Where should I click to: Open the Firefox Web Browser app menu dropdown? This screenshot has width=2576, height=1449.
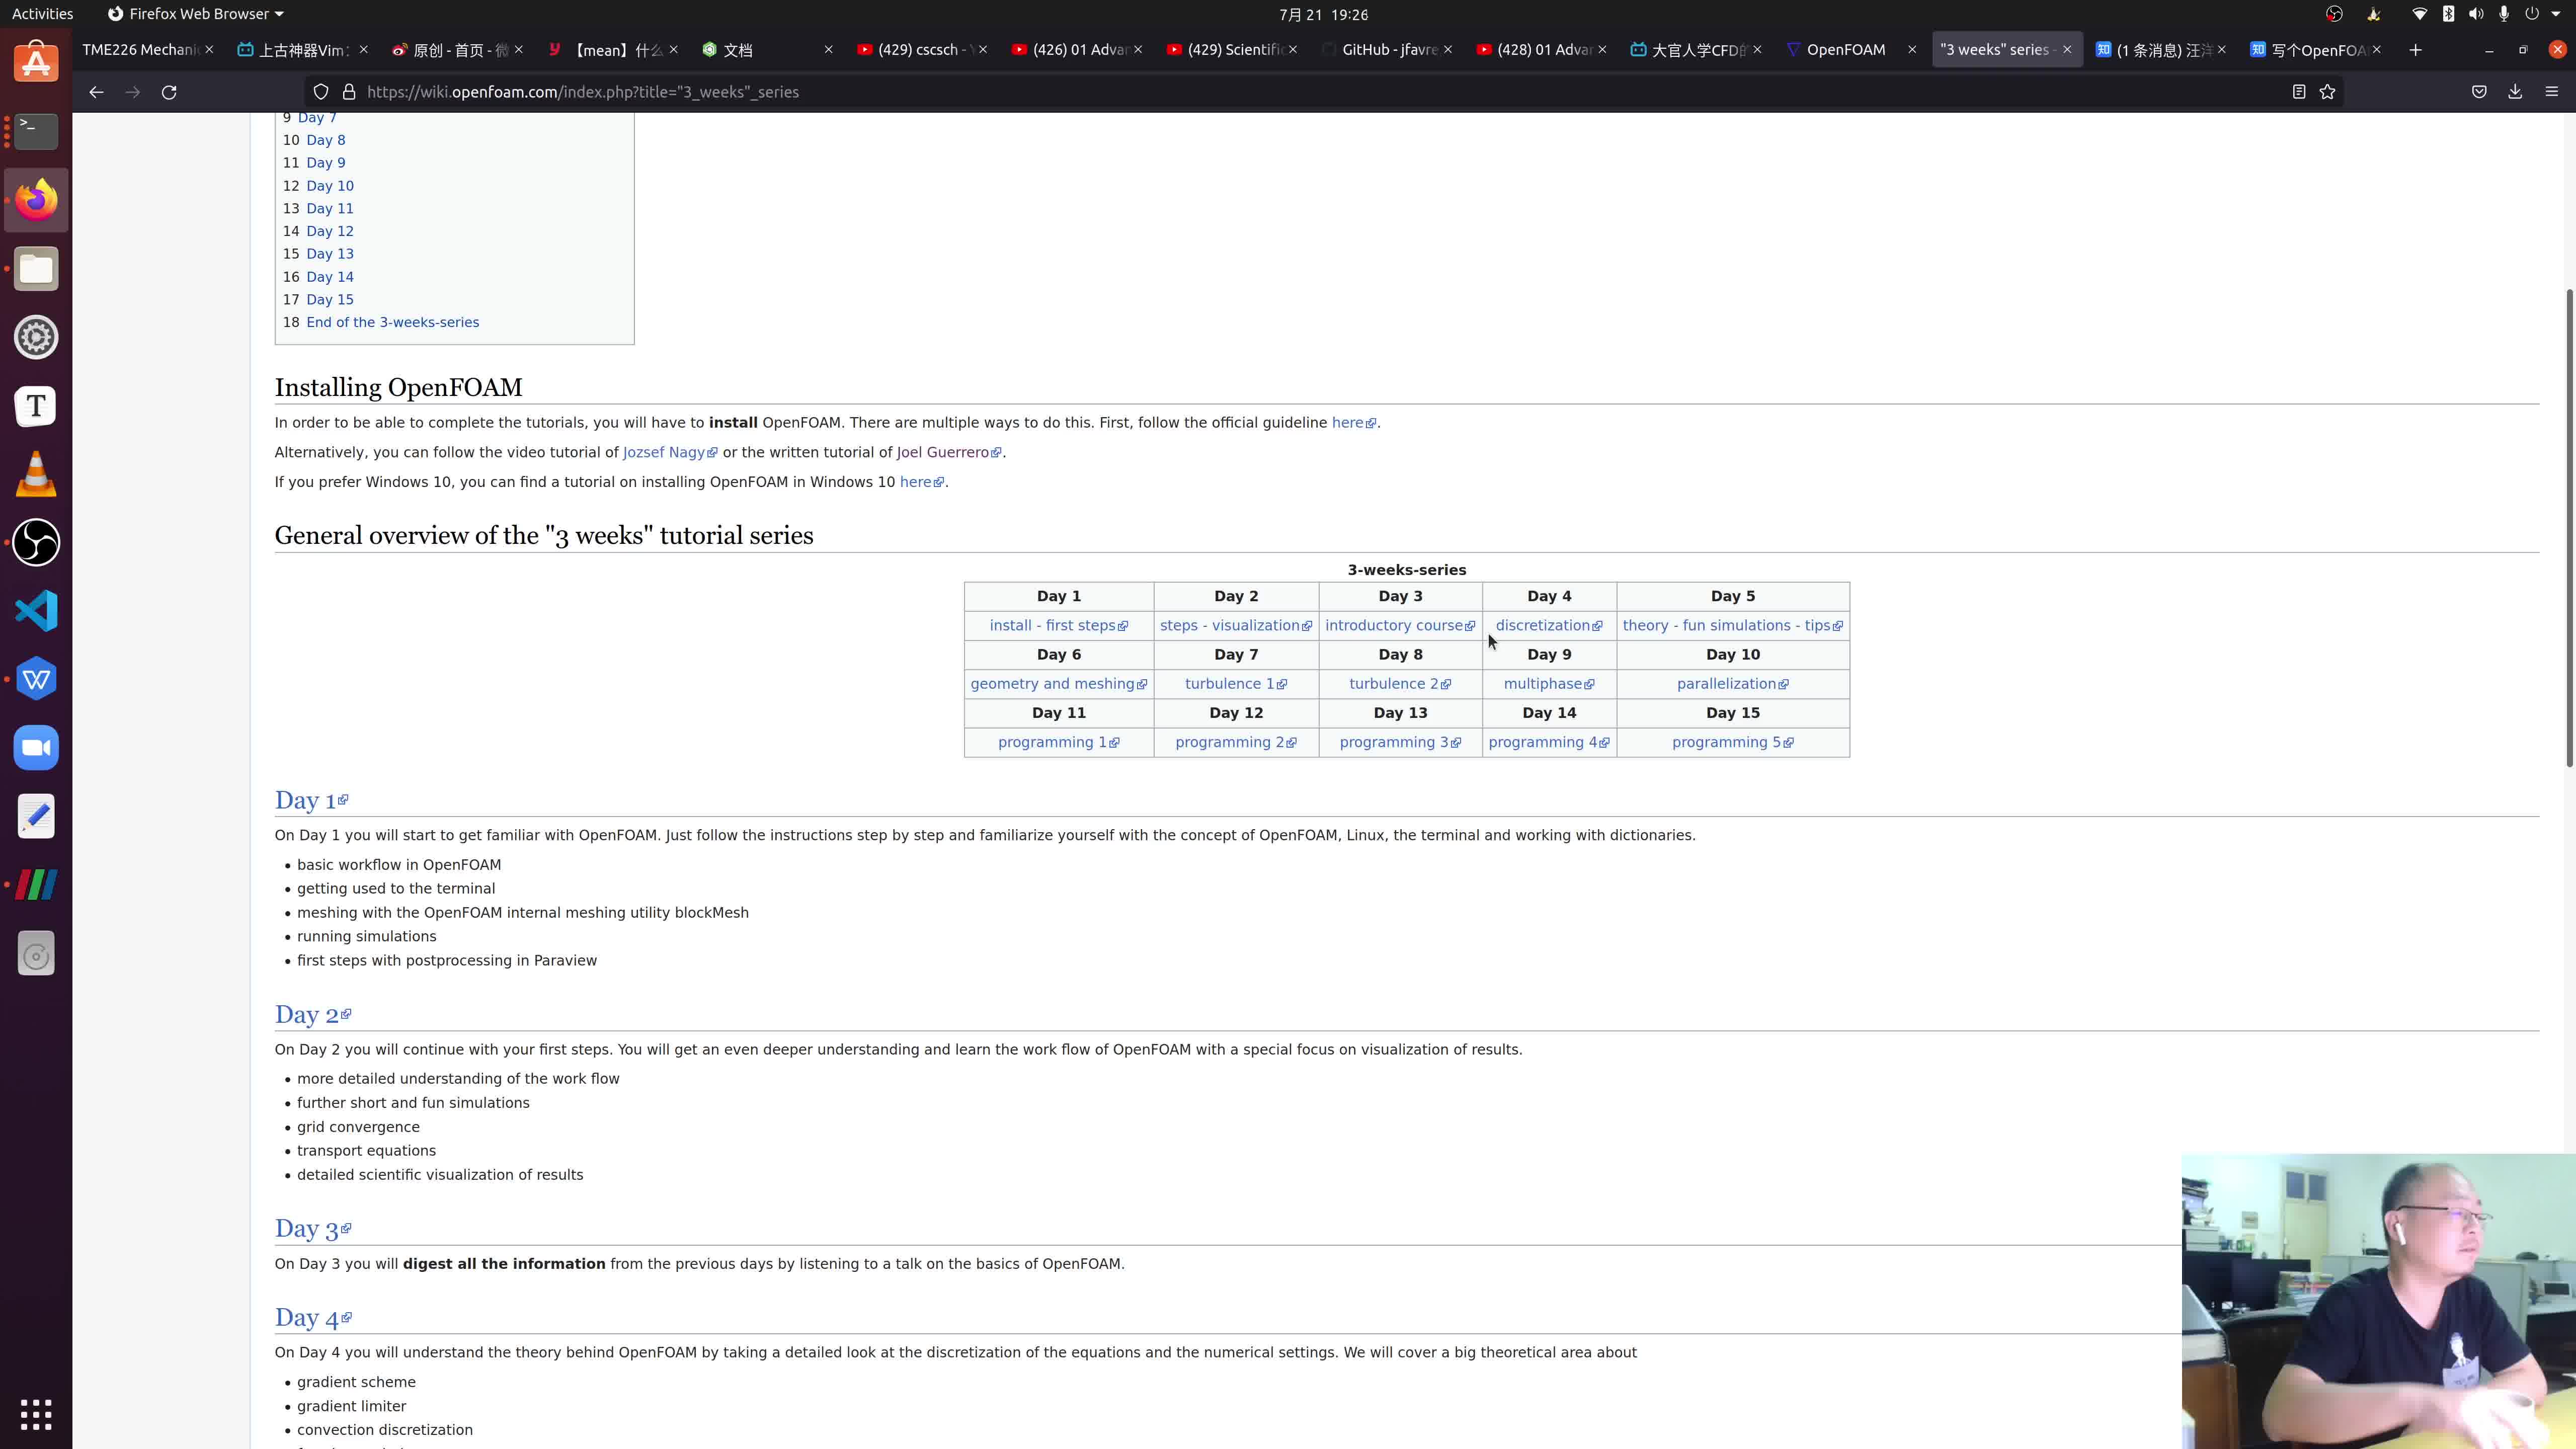tap(195, 14)
